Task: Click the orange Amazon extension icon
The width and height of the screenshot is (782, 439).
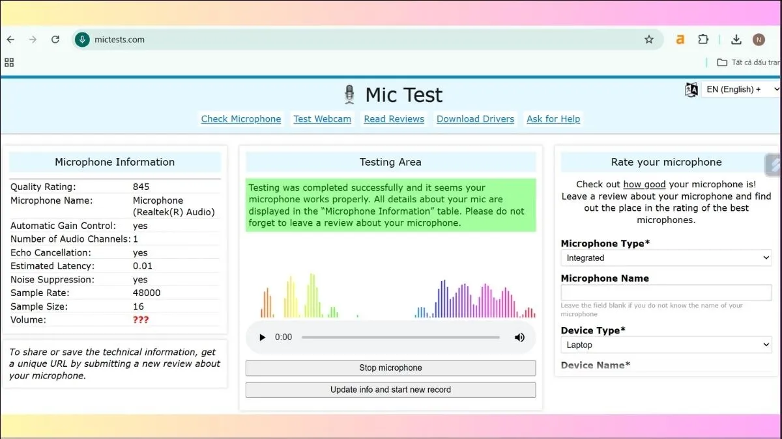Action: click(x=680, y=40)
